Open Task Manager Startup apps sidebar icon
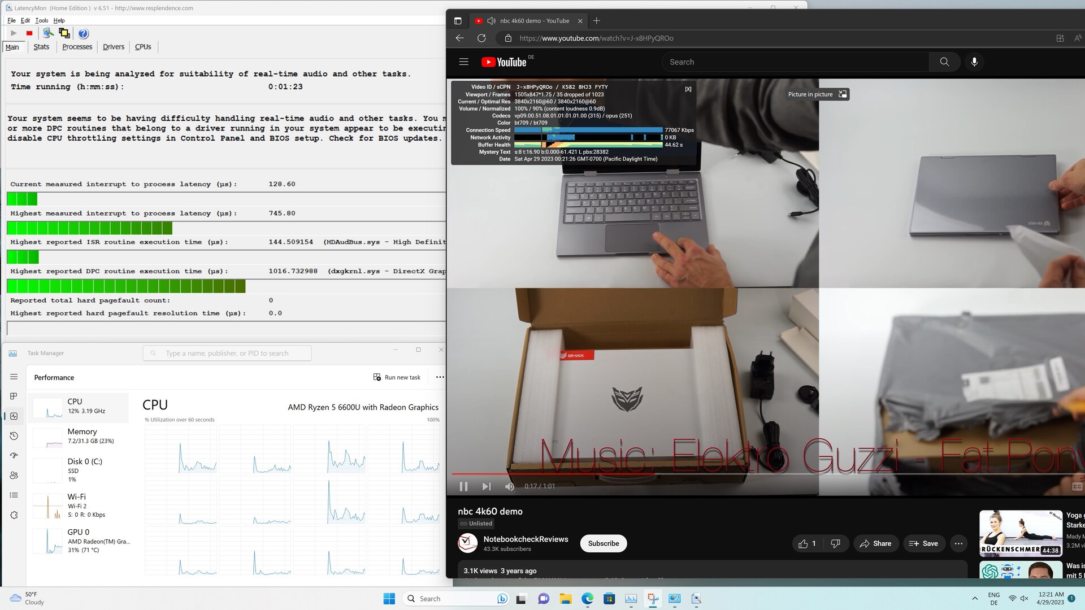 [x=14, y=455]
